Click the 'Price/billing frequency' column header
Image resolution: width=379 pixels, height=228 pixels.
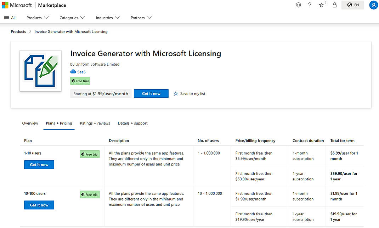(x=255, y=140)
